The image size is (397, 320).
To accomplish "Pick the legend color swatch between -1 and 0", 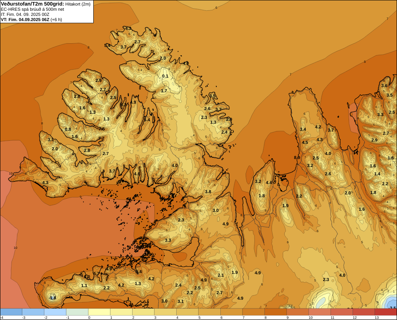I will coord(77,312).
